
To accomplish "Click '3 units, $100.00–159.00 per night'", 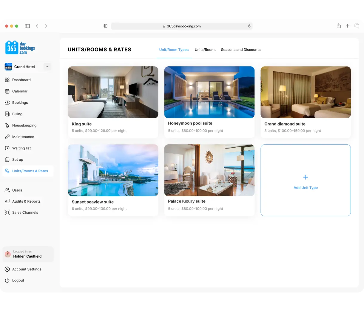I will coord(293,131).
